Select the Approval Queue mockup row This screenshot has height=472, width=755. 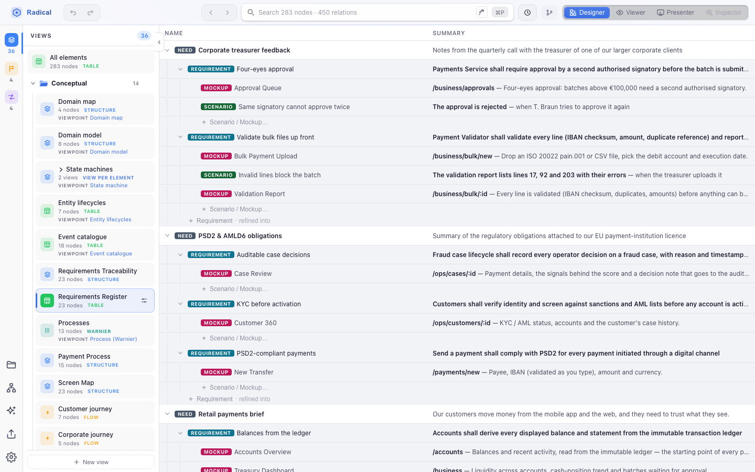[x=457, y=88]
